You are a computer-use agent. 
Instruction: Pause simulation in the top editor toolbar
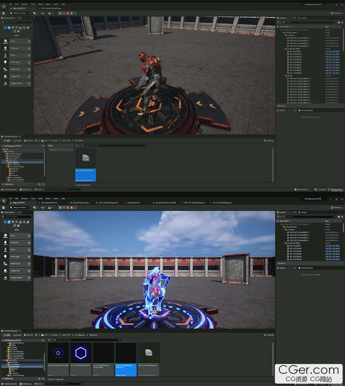coord(60,13)
